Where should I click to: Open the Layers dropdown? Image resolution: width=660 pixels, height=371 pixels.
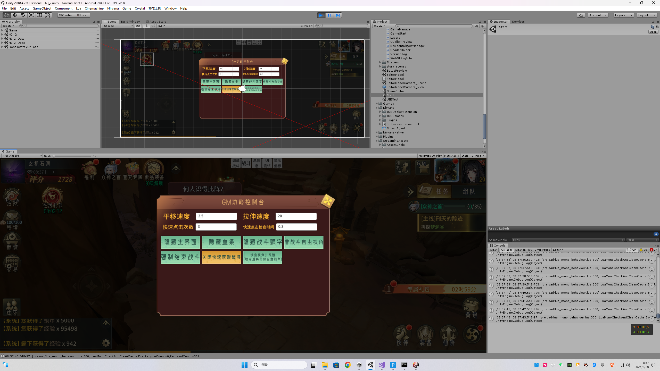623,15
